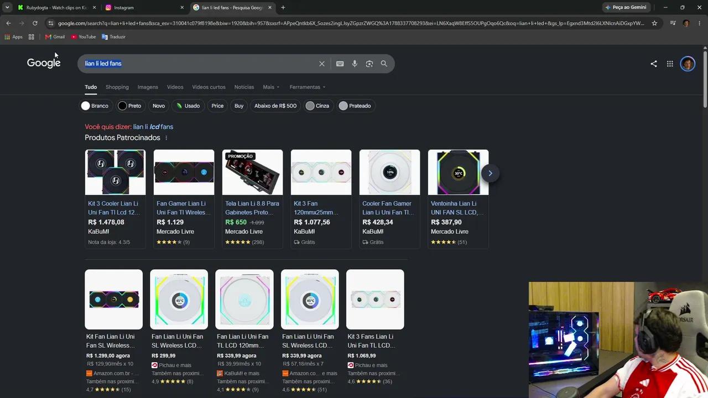
Task: Open the Google apps grid
Action: coord(670,64)
